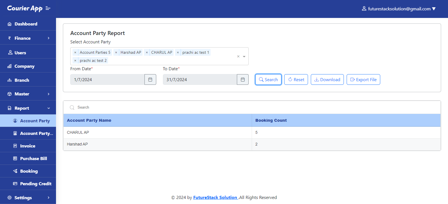The image size is (448, 204).
Task: Remove the Account Parties 5 tag
Action: point(75,52)
